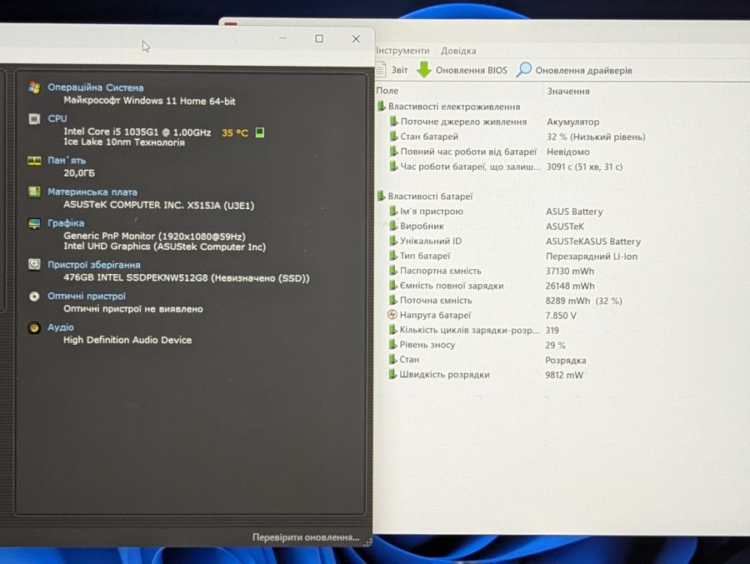The height and width of the screenshot is (564, 750).
Task: Click the RAM memory stick icon
Action: (x=34, y=160)
